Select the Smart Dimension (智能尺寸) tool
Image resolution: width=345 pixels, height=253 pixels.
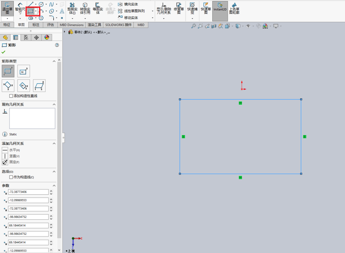coord(20,9)
